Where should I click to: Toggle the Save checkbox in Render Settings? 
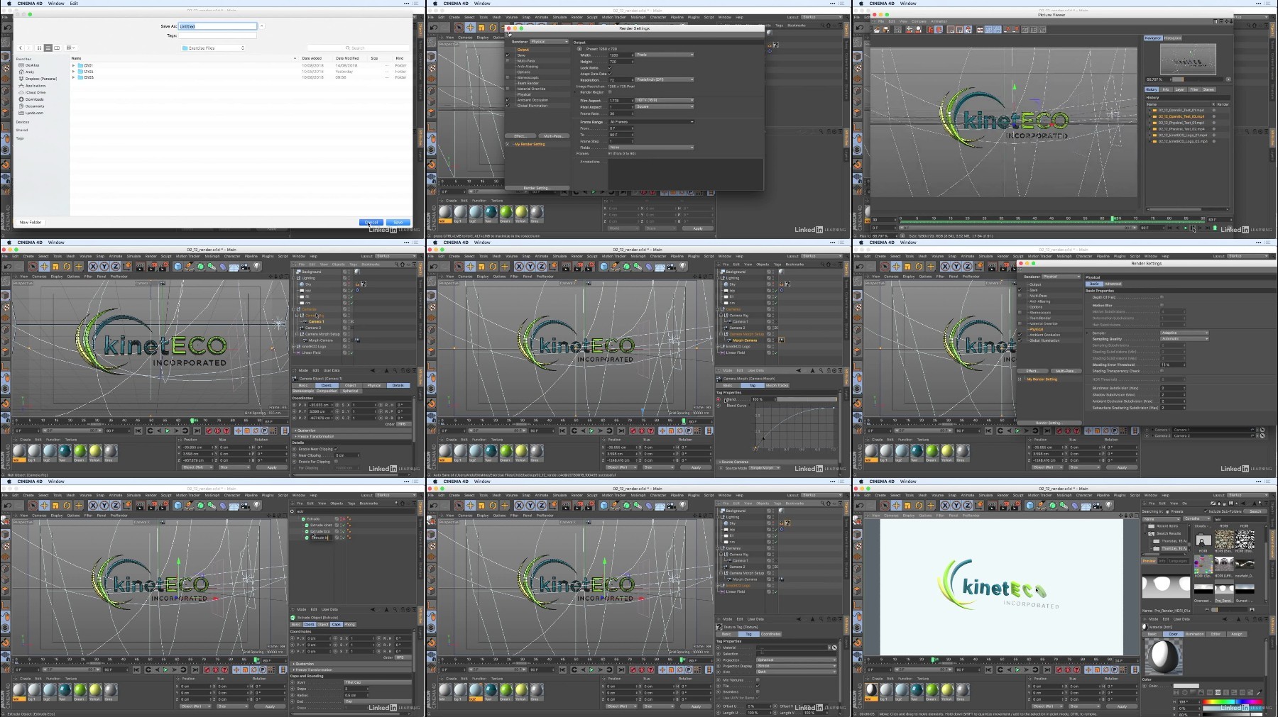pos(508,55)
